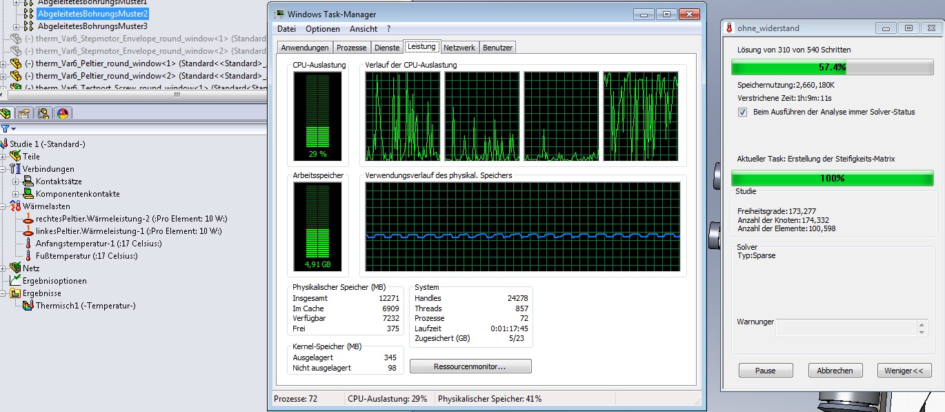945x412 pixels.
Task: Click the therm_Var6_Peltier_round_window<1> part icon
Action: [x=16, y=63]
